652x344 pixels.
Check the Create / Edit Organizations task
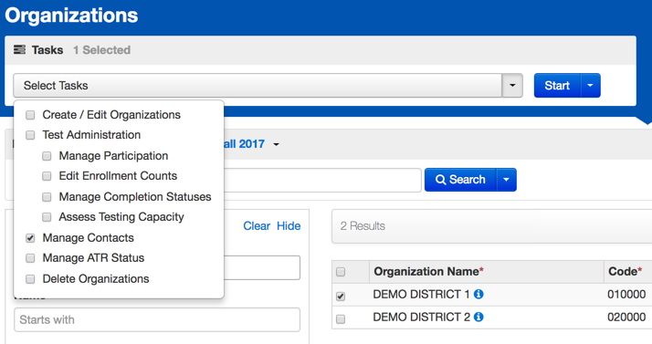30,115
